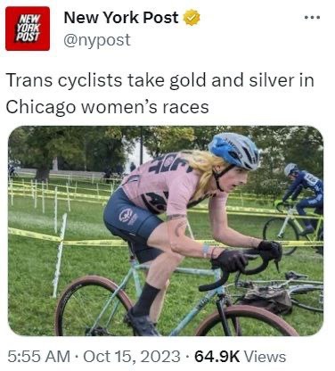Open the @nypost handle link
Viewport: 335px width, 371px height.
point(97,40)
